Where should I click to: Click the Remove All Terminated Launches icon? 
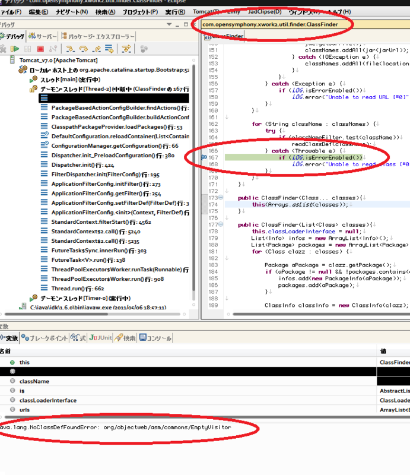(x=3, y=49)
